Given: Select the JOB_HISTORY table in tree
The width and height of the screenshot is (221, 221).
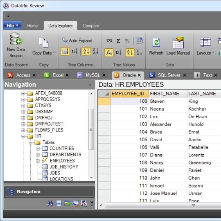Looking at the screenshot, I should coord(64,167).
